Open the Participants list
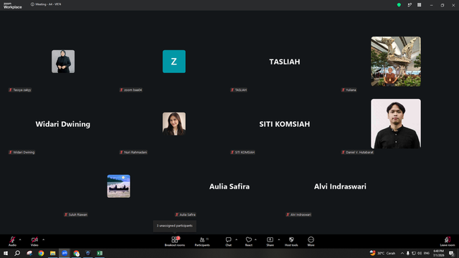 tap(202, 242)
